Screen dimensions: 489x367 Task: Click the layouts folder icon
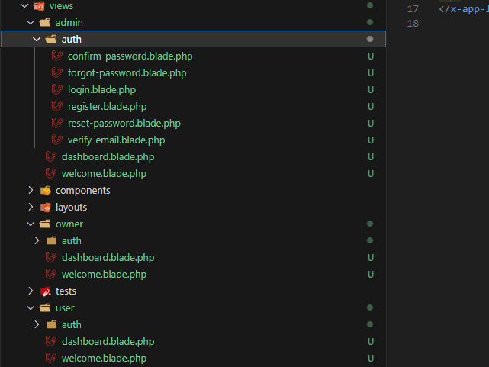(x=45, y=207)
